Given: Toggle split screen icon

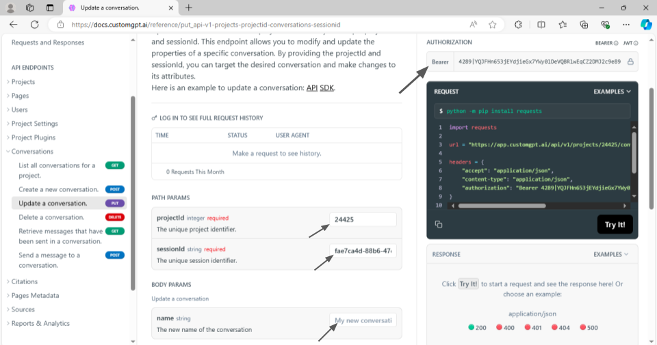Looking at the screenshot, I should [x=541, y=25].
